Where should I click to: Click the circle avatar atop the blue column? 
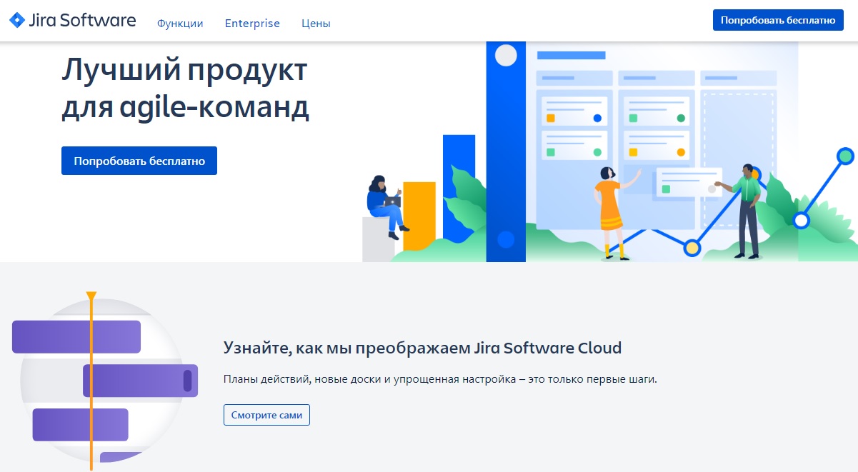507,54
